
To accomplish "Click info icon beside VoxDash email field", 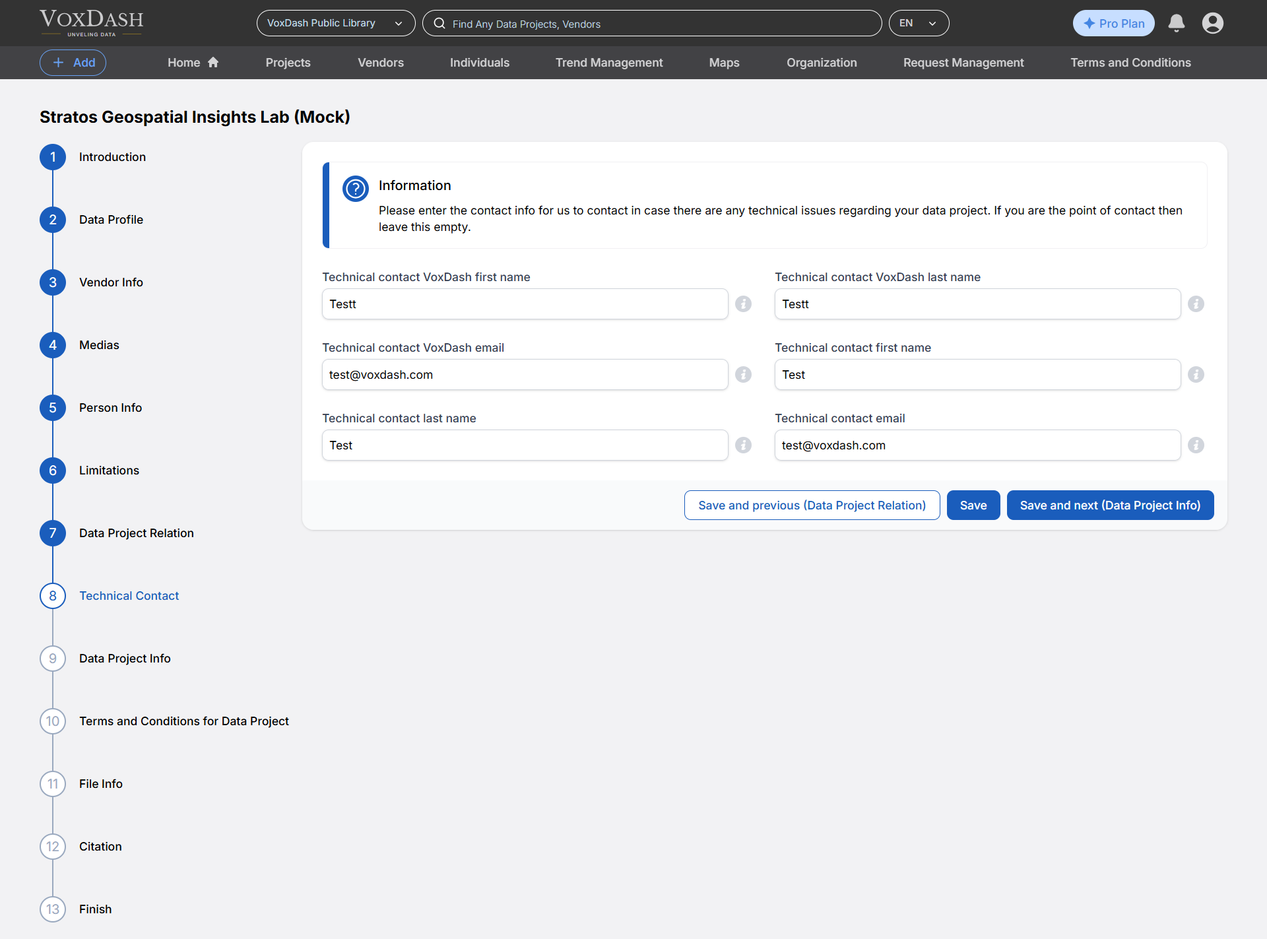I will [x=743, y=374].
